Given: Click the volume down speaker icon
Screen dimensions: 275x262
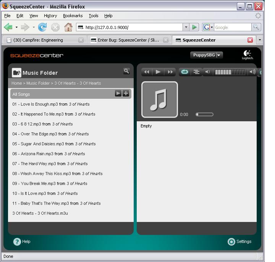Looking at the screenshot, I should click(x=208, y=72).
